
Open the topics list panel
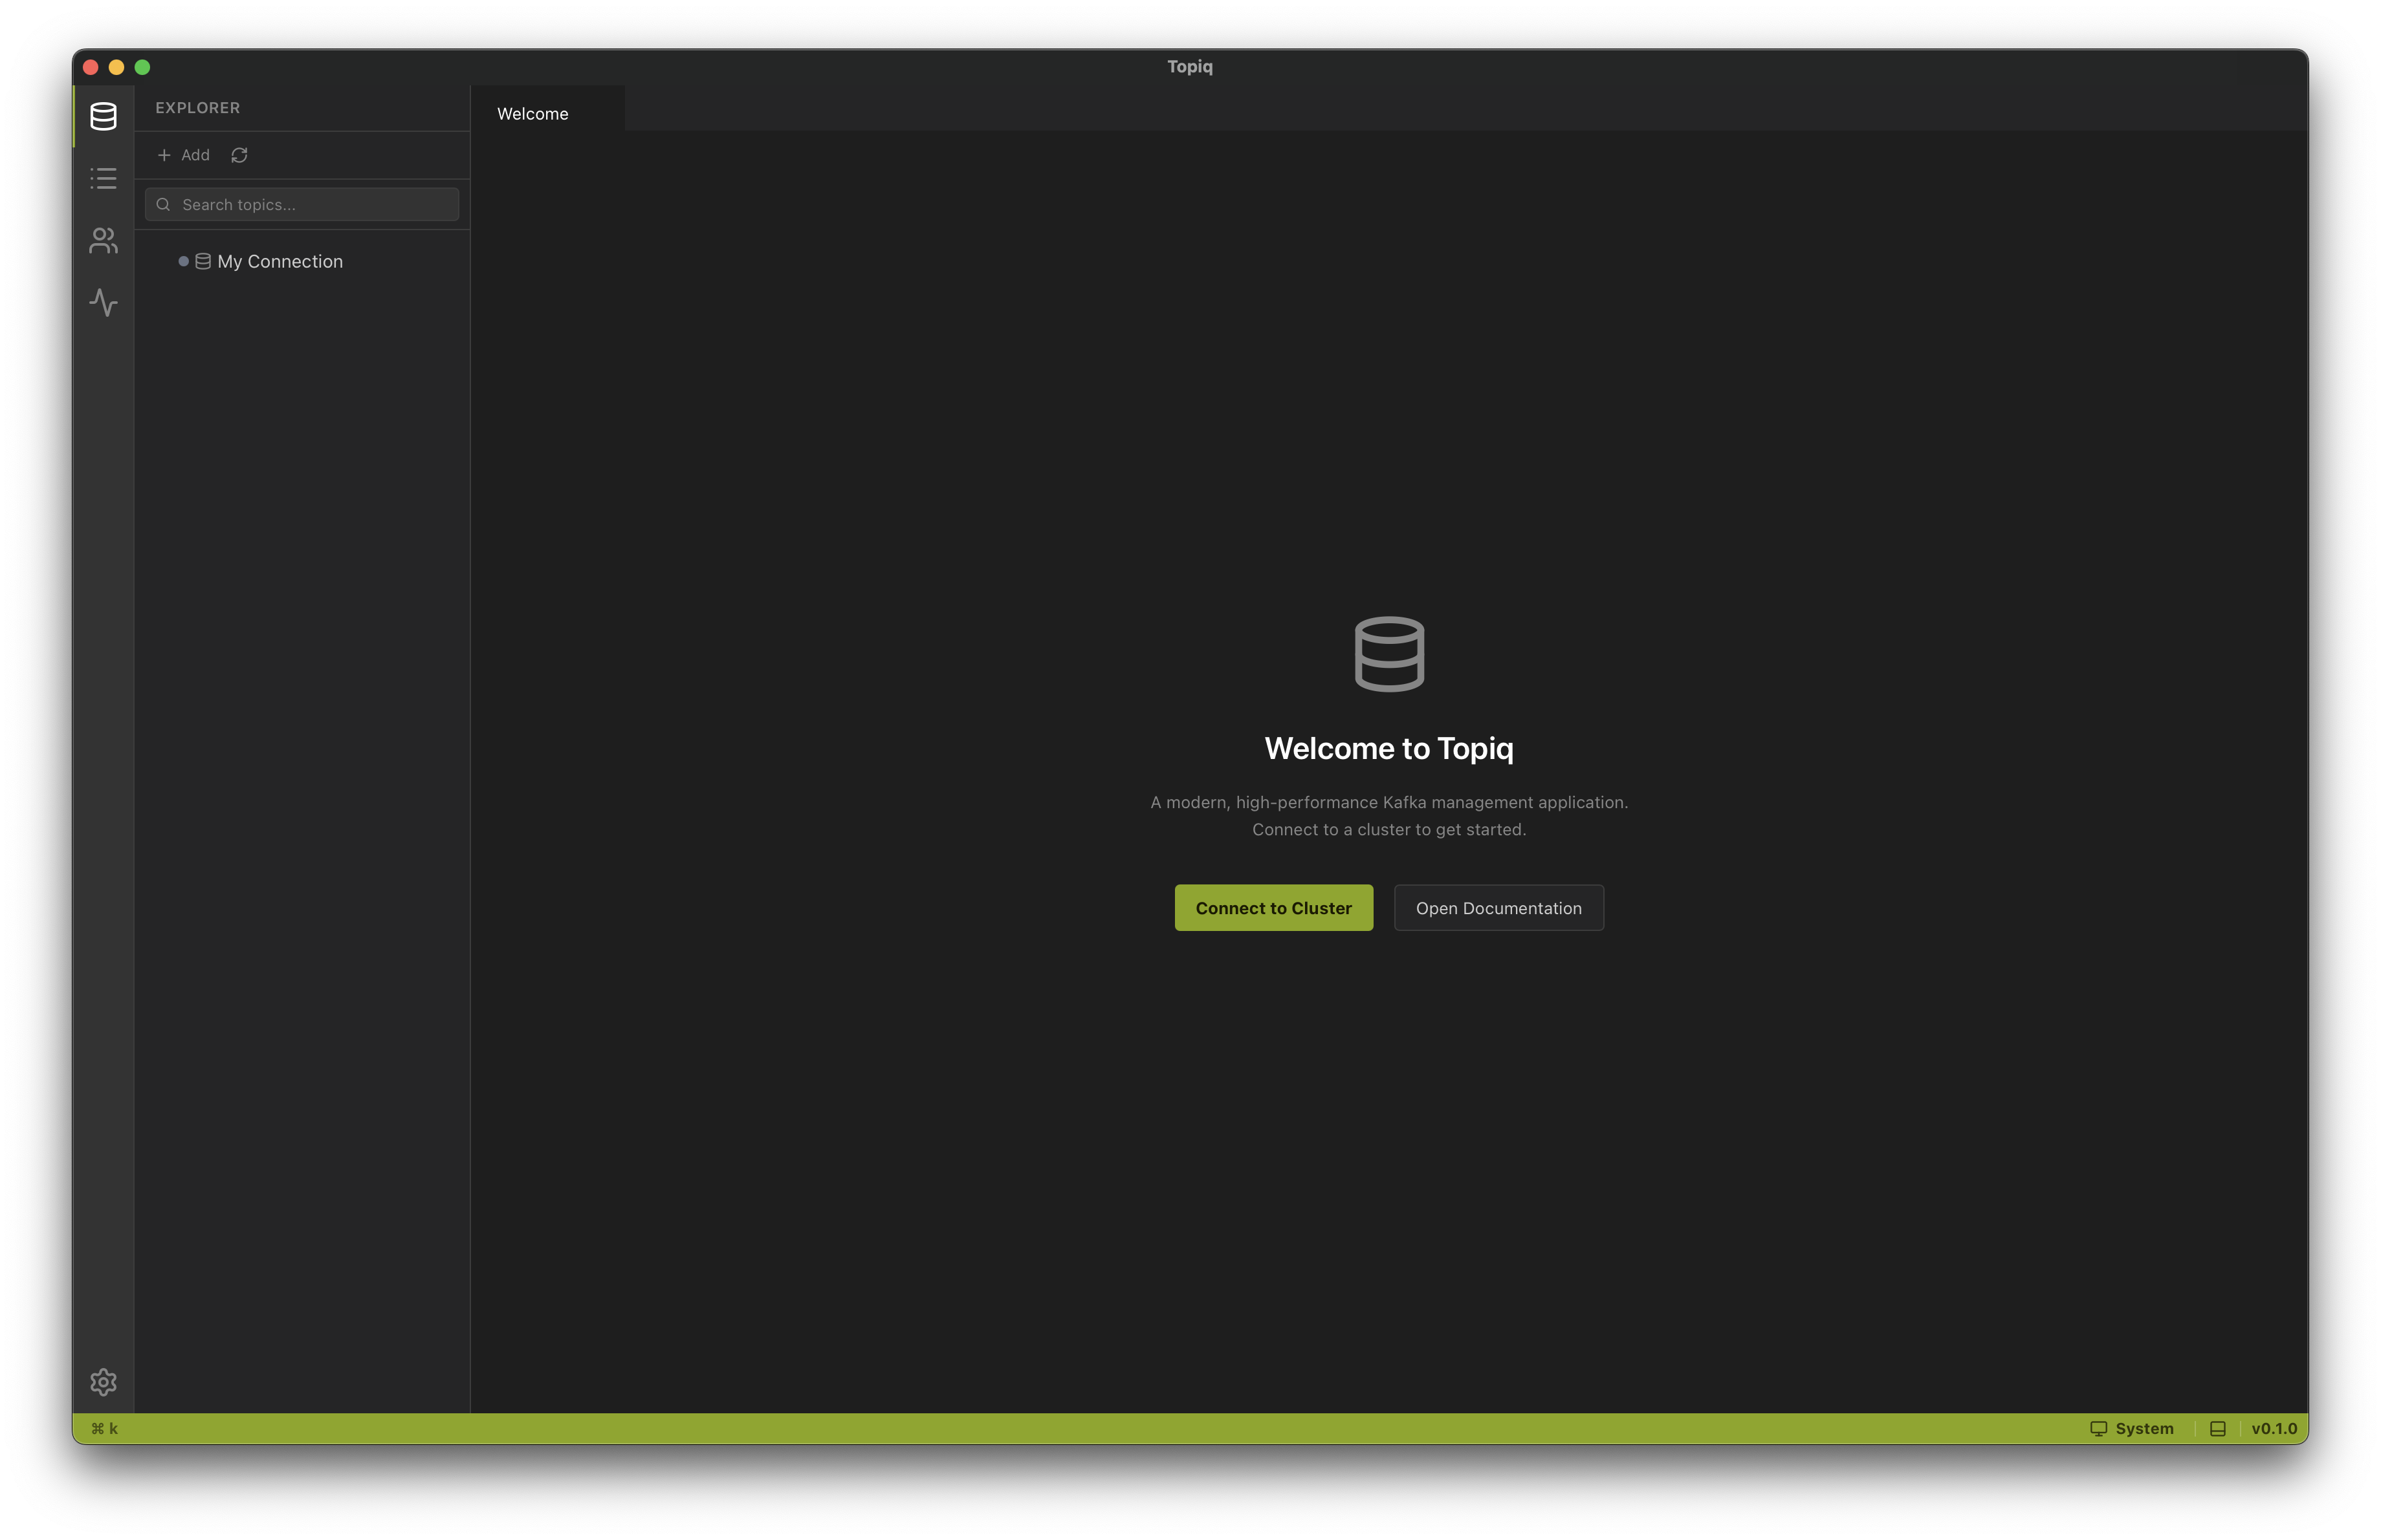click(x=103, y=179)
